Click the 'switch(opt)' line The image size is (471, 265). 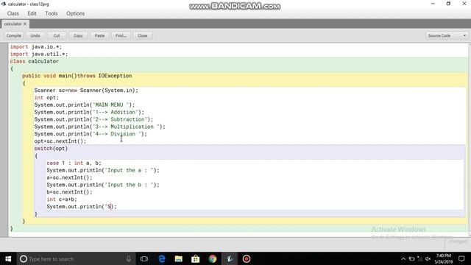click(51, 149)
